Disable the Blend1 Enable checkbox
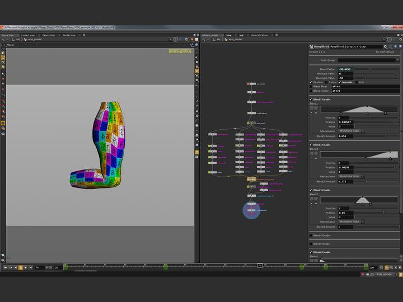Image resolution: width=403 pixels, height=302 pixels. click(311, 99)
